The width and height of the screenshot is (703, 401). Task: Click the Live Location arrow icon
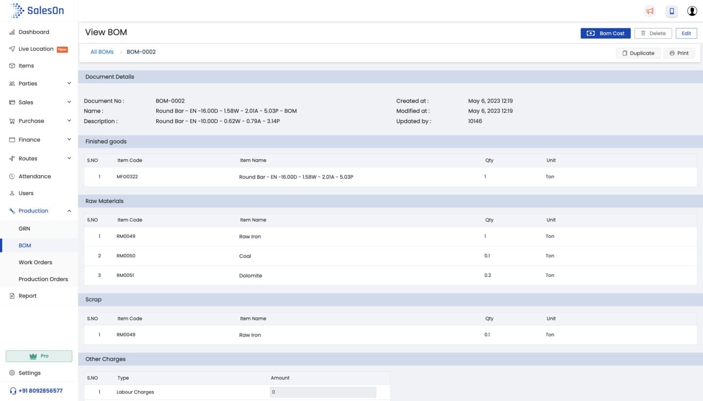tap(12, 49)
